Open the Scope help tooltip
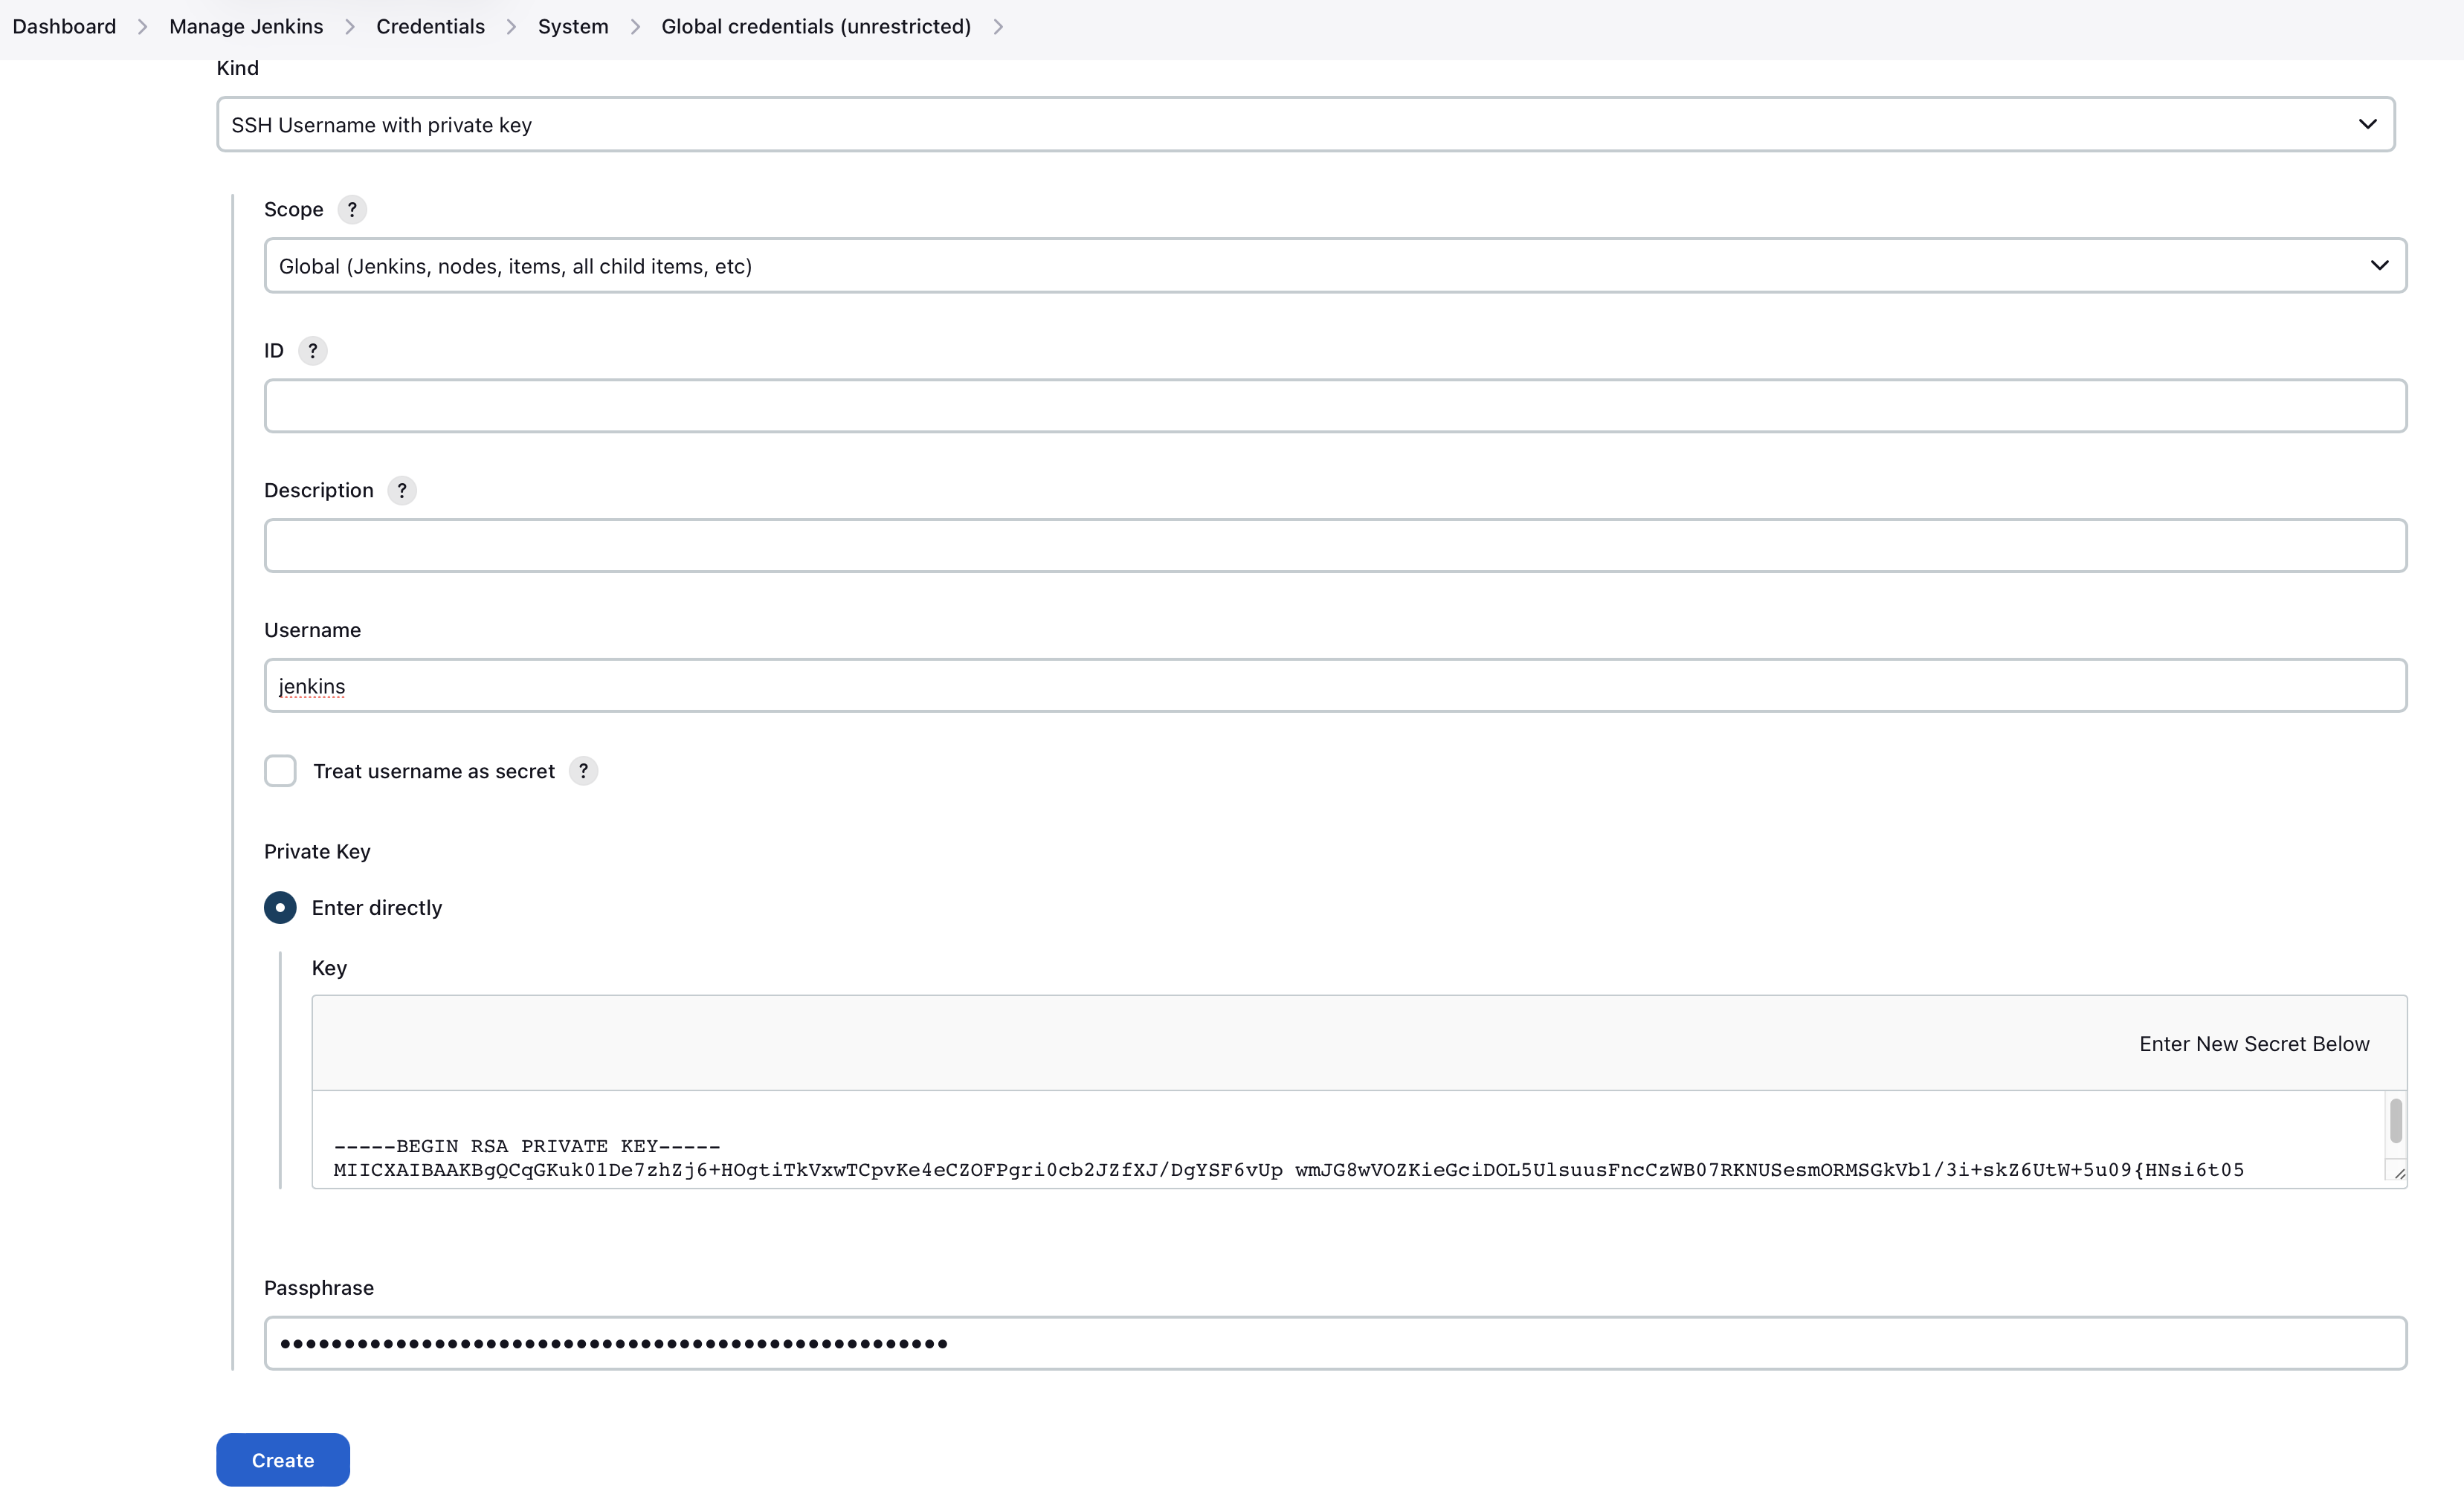Image resolution: width=2464 pixels, height=1500 pixels. [x=352, y=210]
